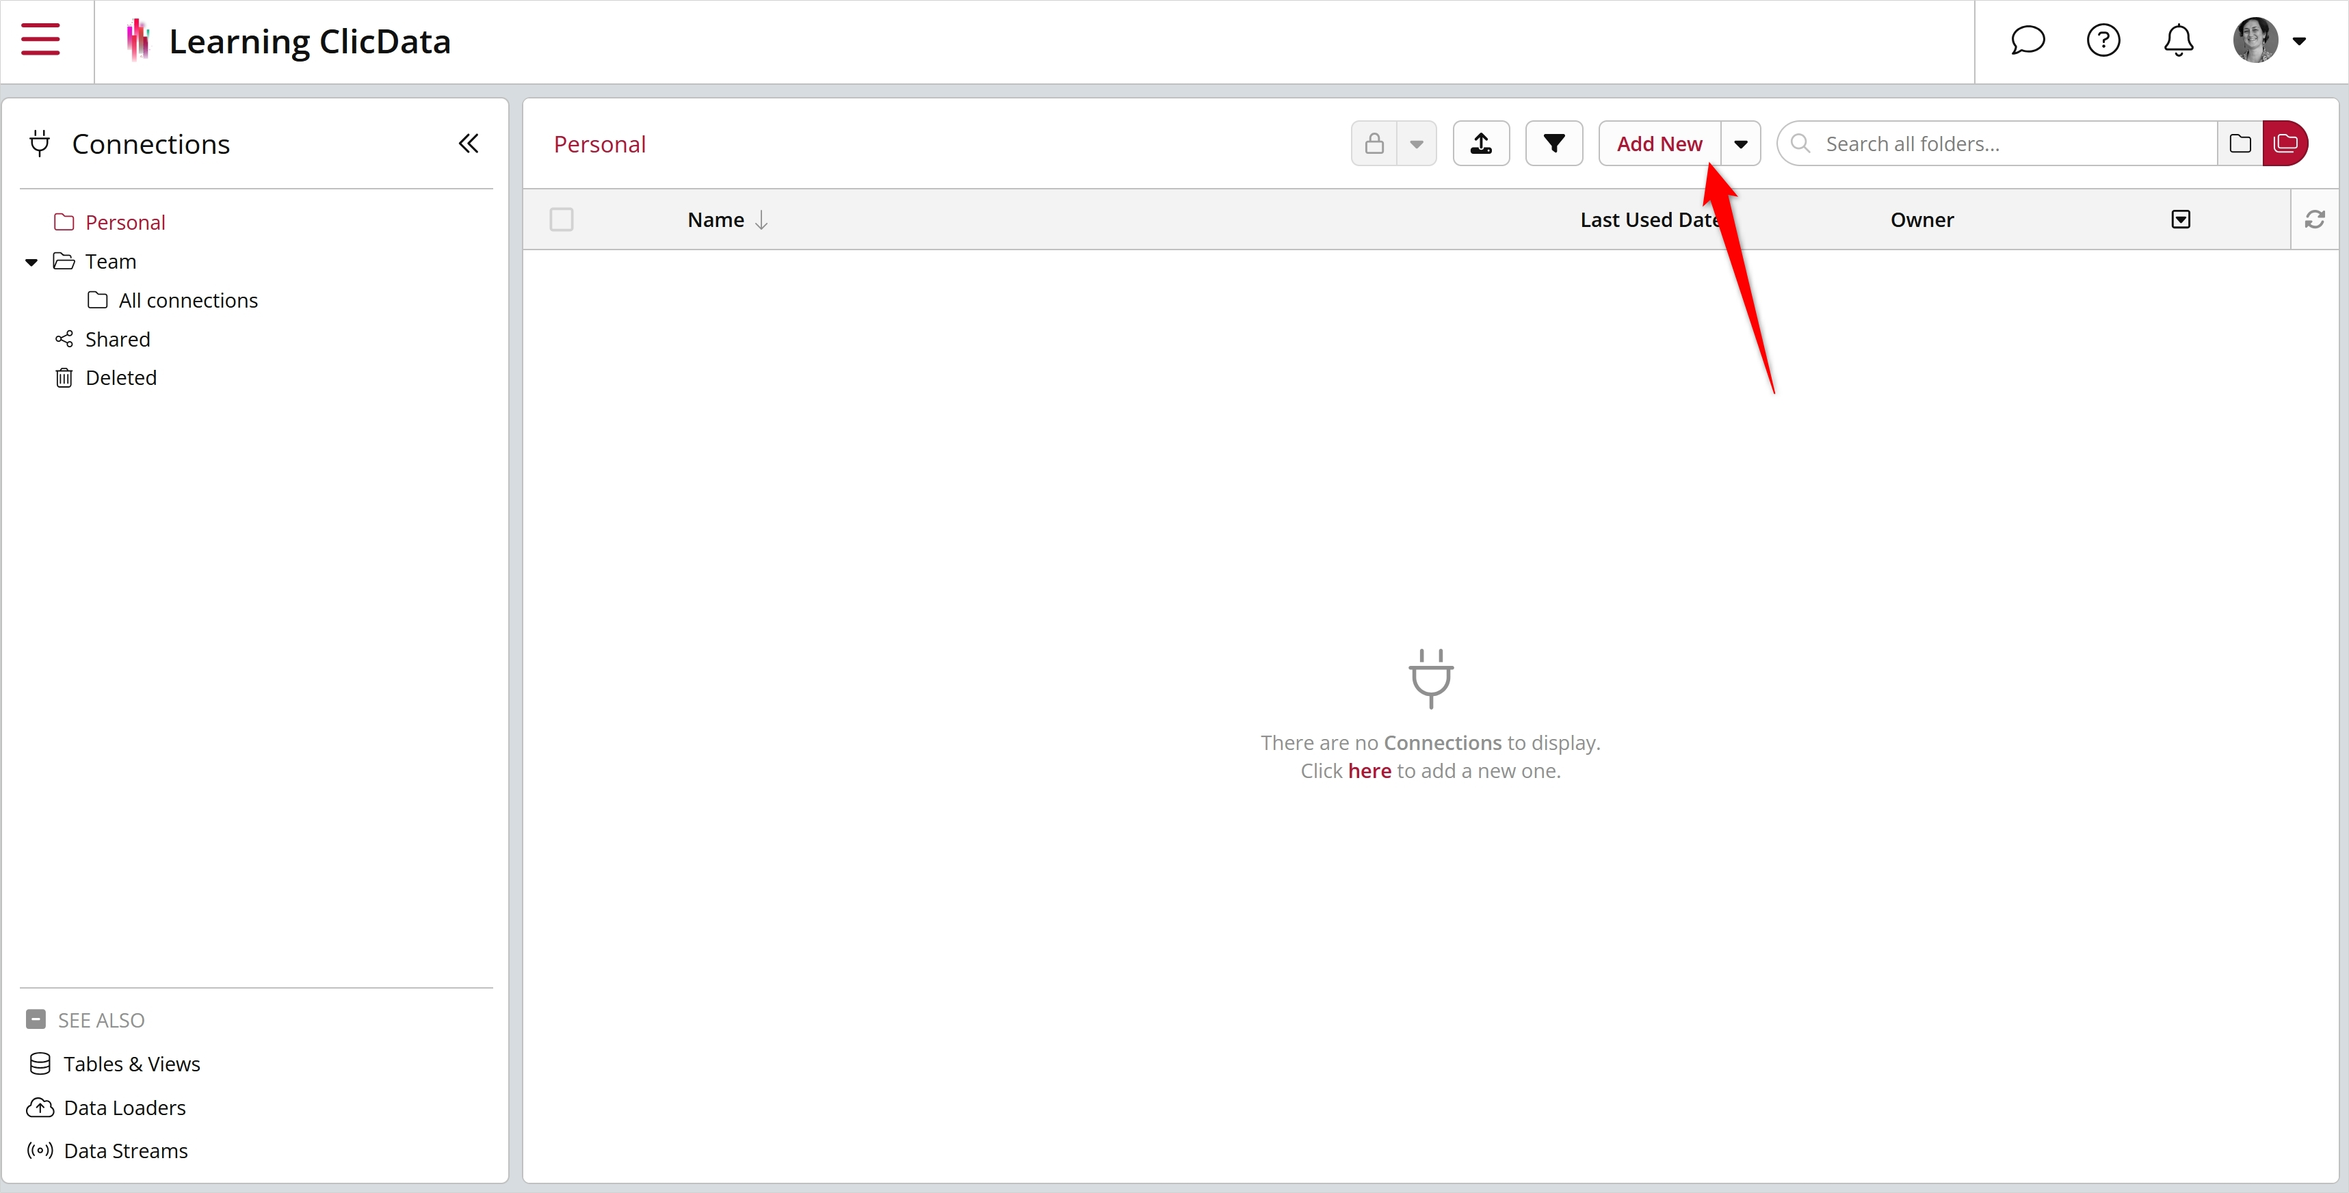Click the 'here' link to add connection
2349x1193 pixels.
coord(1369,771)
